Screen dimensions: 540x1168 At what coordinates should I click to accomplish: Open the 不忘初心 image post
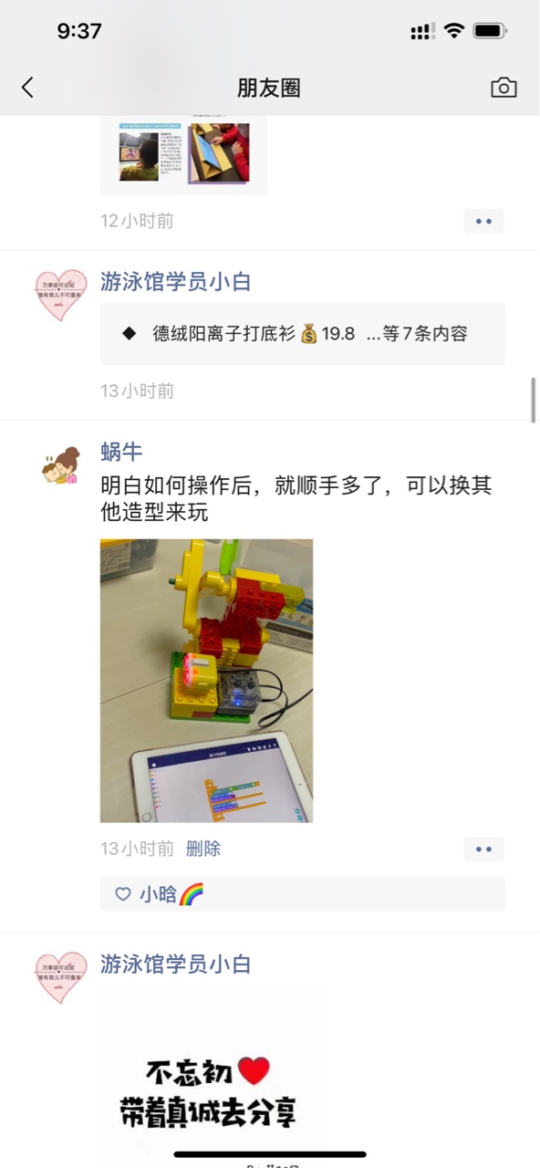pos(213,1077)
